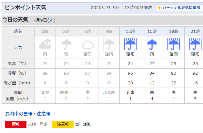Click the 曇り label under 6時
203x133 pixels.
(88, 54)
